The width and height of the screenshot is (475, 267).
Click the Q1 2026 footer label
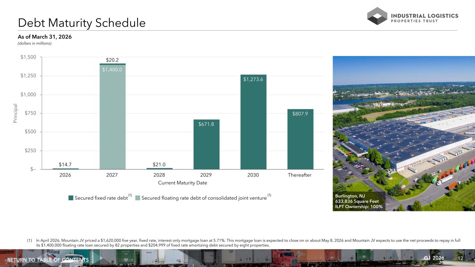pyautogui.click(x=434, y=258)
